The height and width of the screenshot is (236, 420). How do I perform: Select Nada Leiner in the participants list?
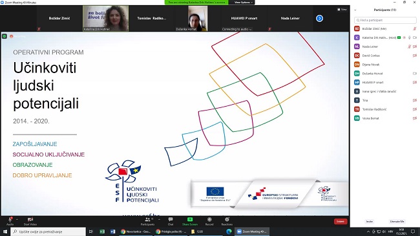(385, 47)
